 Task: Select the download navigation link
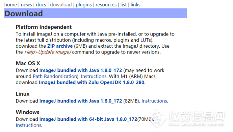(61, 5)
